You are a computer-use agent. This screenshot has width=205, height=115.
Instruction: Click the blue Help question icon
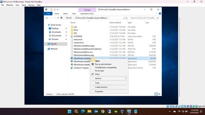(x=160, y=13)
